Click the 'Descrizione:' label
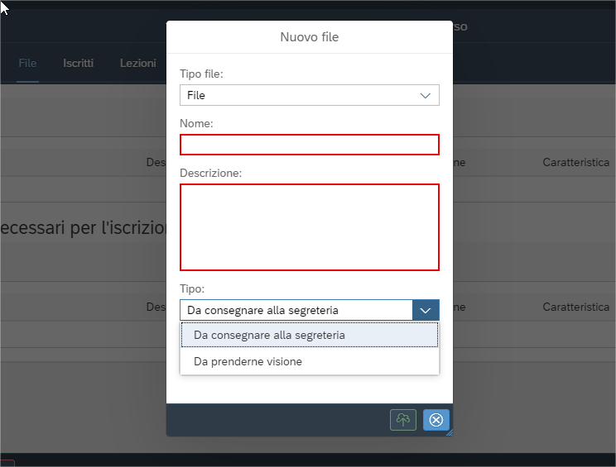 point(210,174)
